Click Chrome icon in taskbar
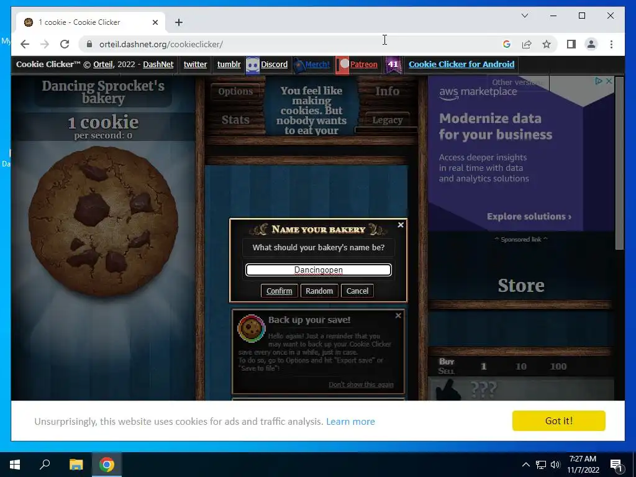This screenshot has height=477, width=636. pos(107,465)
